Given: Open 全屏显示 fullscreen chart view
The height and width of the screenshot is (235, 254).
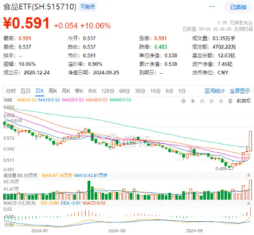Looking at the screenshot, I should [240, 91].
